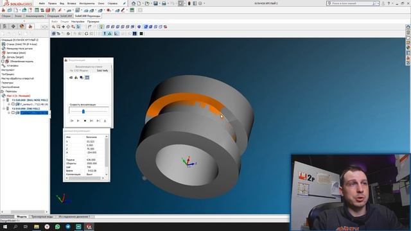The height and width of the screenshot is (231, 411).
Task: Toggle the Updated model checkbox in the tree
Action: [3, 62]
